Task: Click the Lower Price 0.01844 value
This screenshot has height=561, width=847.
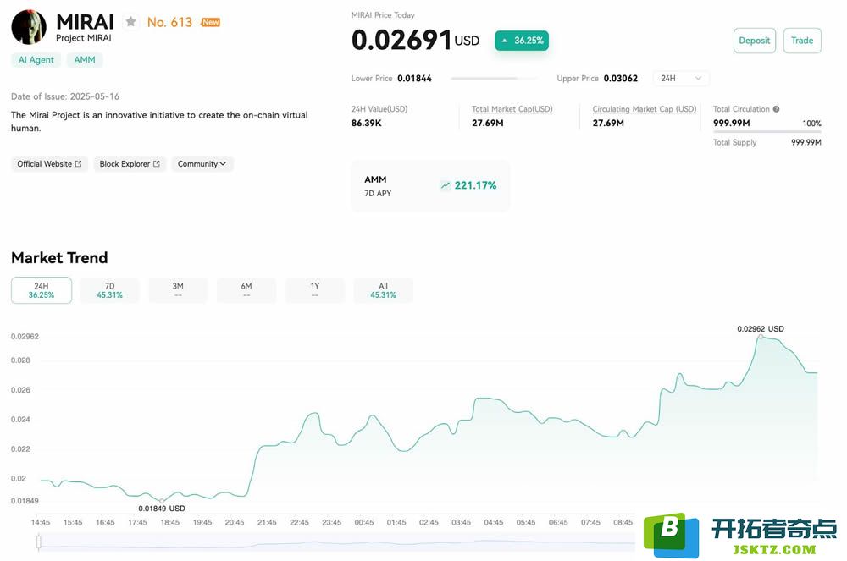Action: [x=414, y=78]
